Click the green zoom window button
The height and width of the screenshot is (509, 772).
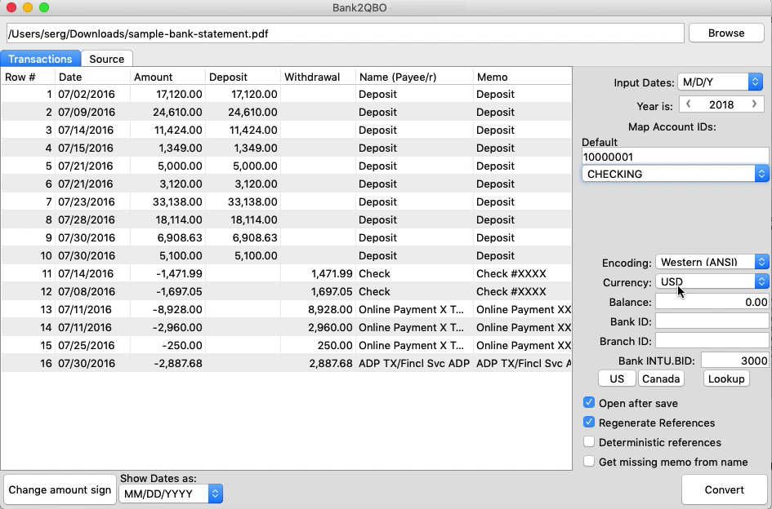(x=44, y=7)
